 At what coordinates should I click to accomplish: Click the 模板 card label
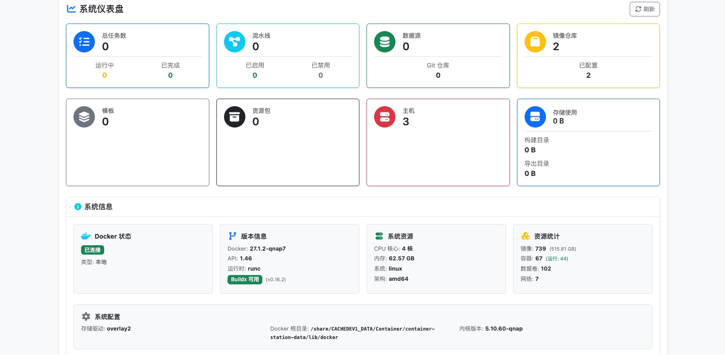(x=108, y=111)
